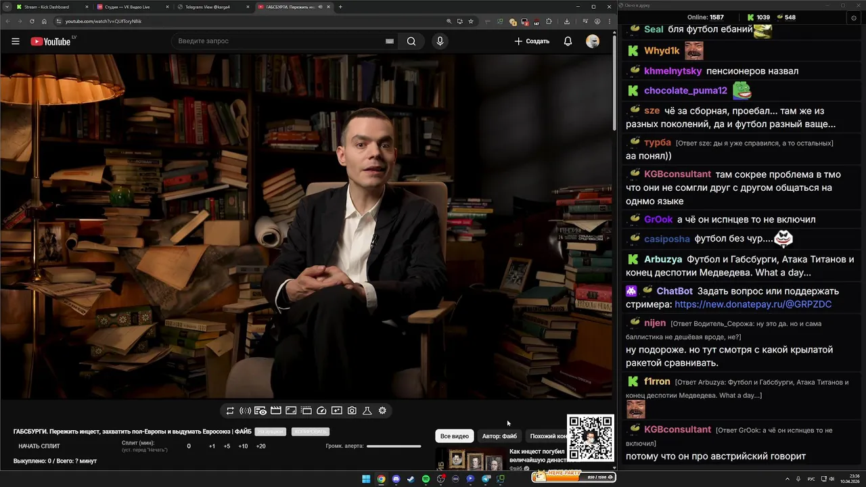Add +20 minutes to split

[x=260, y=446]
